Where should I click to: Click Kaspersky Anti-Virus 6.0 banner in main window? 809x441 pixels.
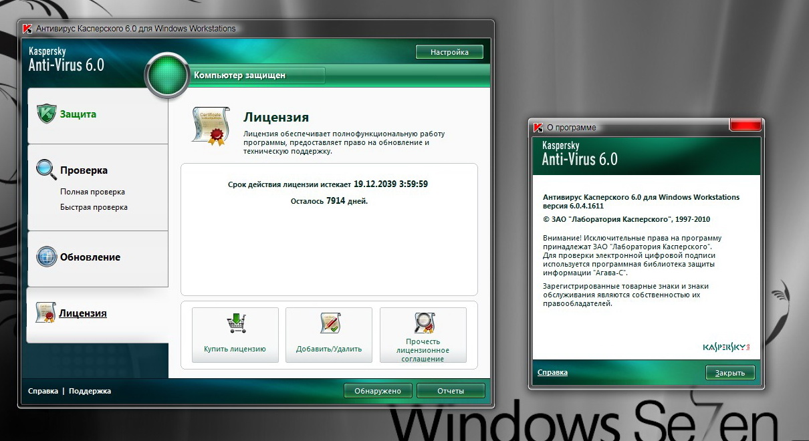click(x=66, y=60)
